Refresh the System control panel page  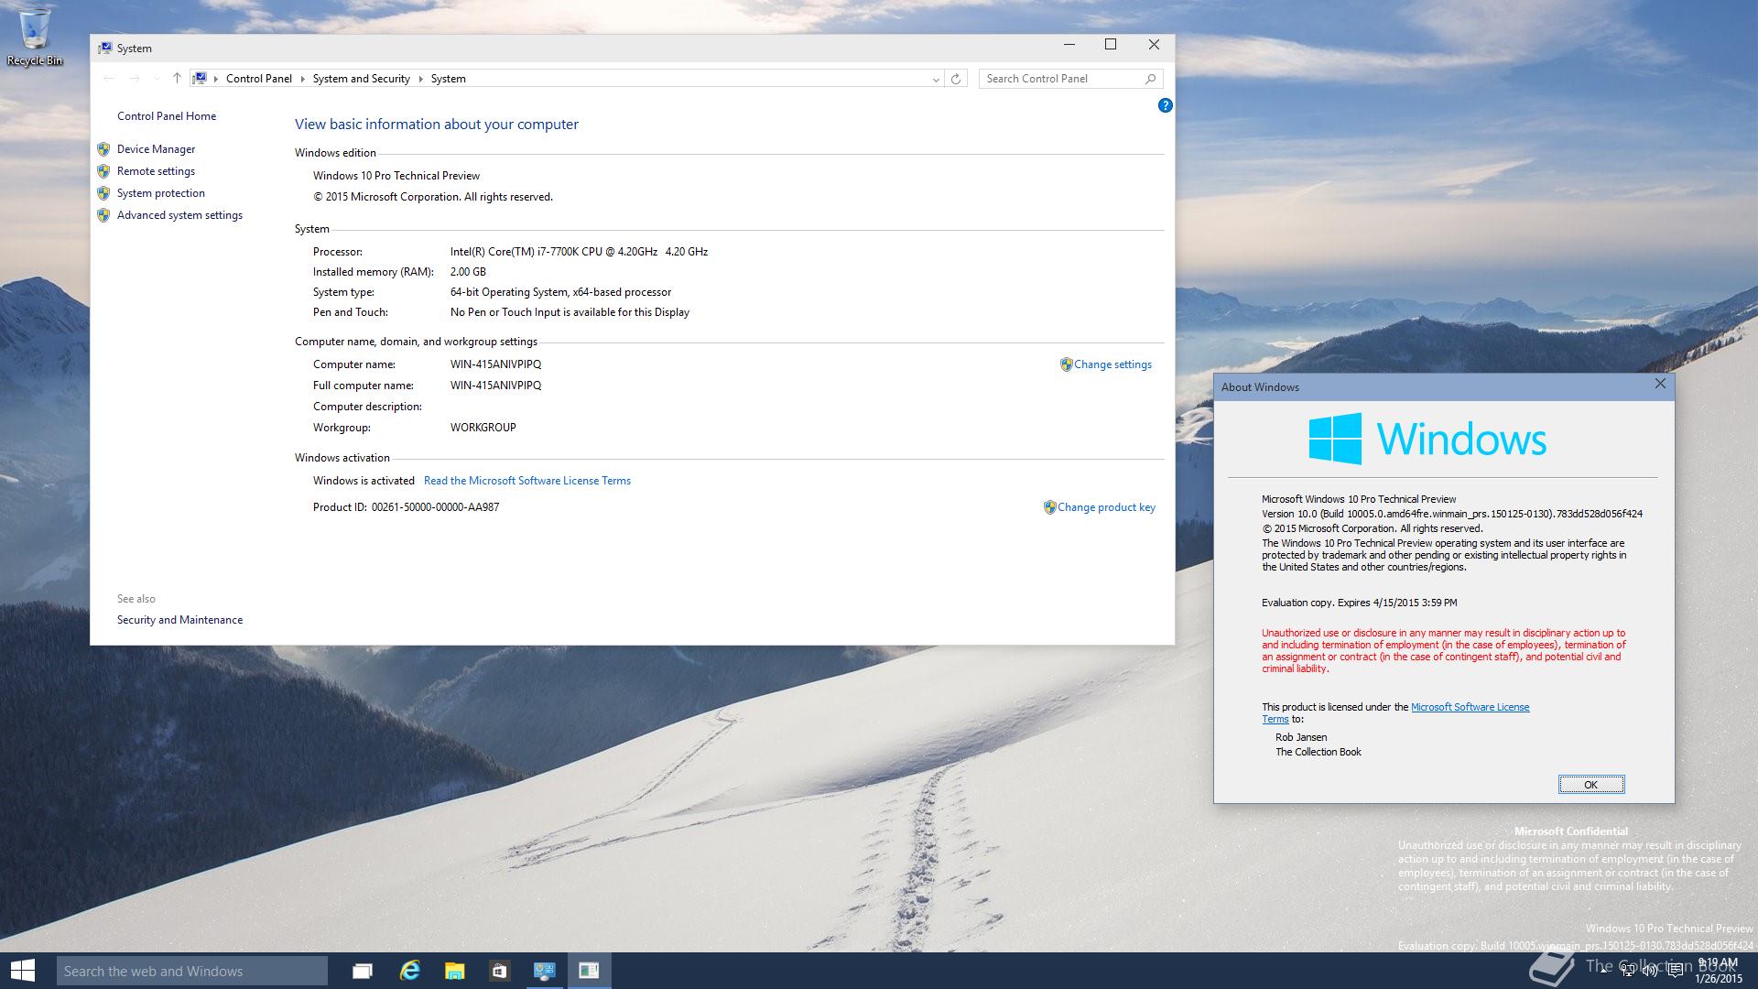click(956, 79)
